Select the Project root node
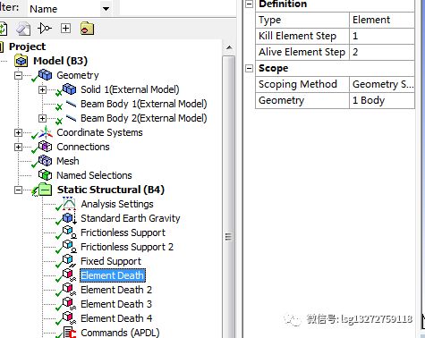 click(27, 46)
